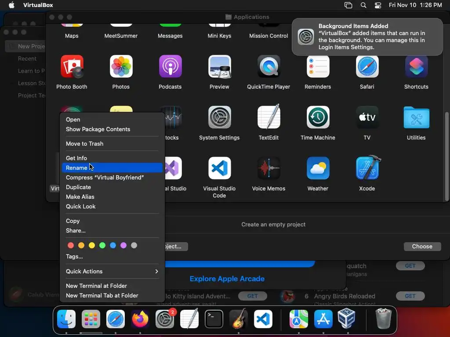
Task: Open the Photos app icon
Action: [x=121, y=67]
